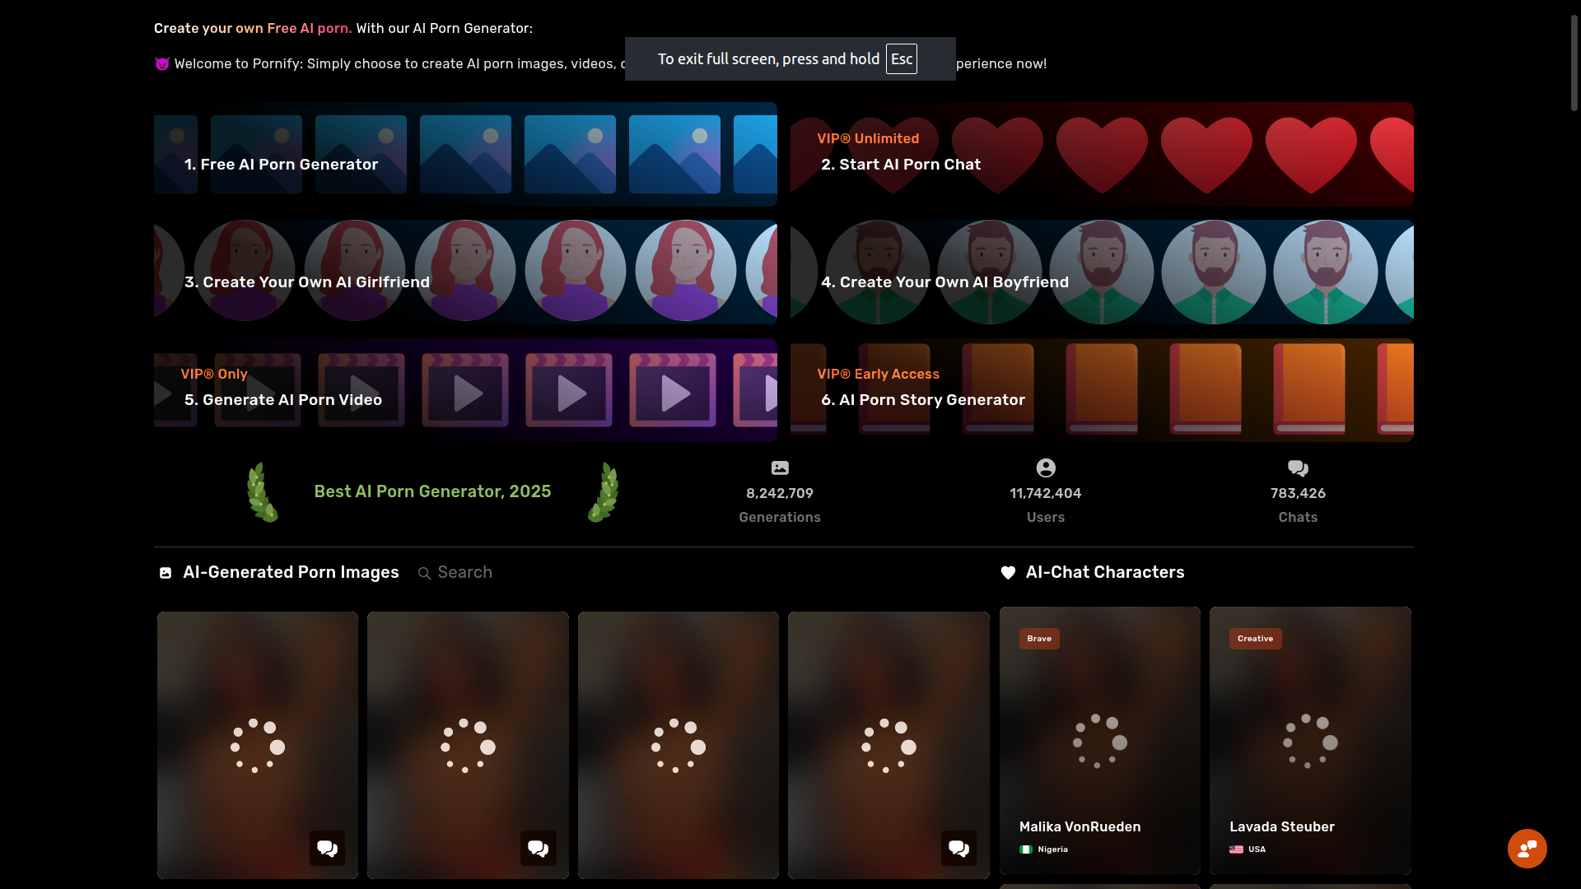
Task: Click the Nigeria flag icon on Malika's card
Action: [1026, 849]
